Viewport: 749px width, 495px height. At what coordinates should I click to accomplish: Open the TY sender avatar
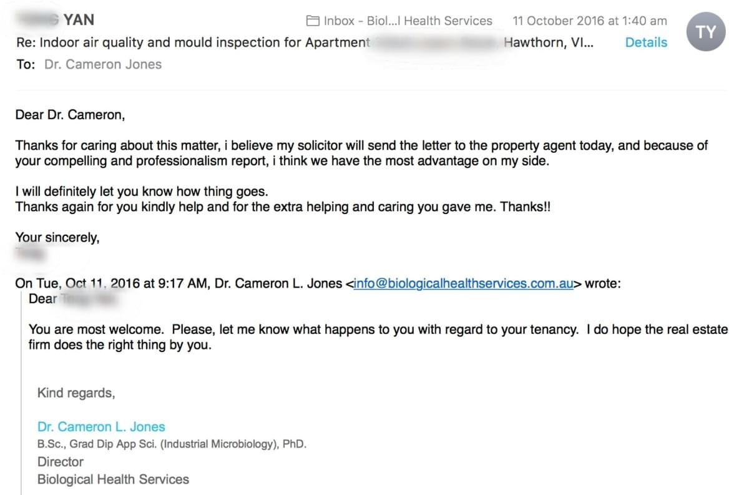coord(705,32)
